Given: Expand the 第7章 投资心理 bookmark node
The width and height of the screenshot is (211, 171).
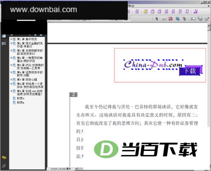Looking at the screenshot, I should tap(12, 79).
